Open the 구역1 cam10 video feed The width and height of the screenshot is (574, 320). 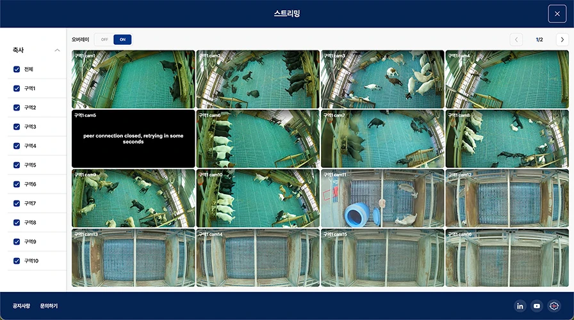coord(258,198)
